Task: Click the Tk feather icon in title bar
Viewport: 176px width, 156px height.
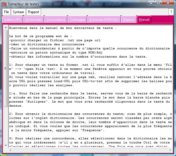Action: (4, 4)
